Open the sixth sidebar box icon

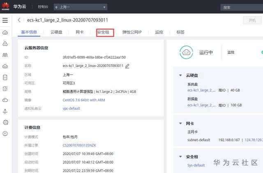pyautogui.click(x=5, y=89)
